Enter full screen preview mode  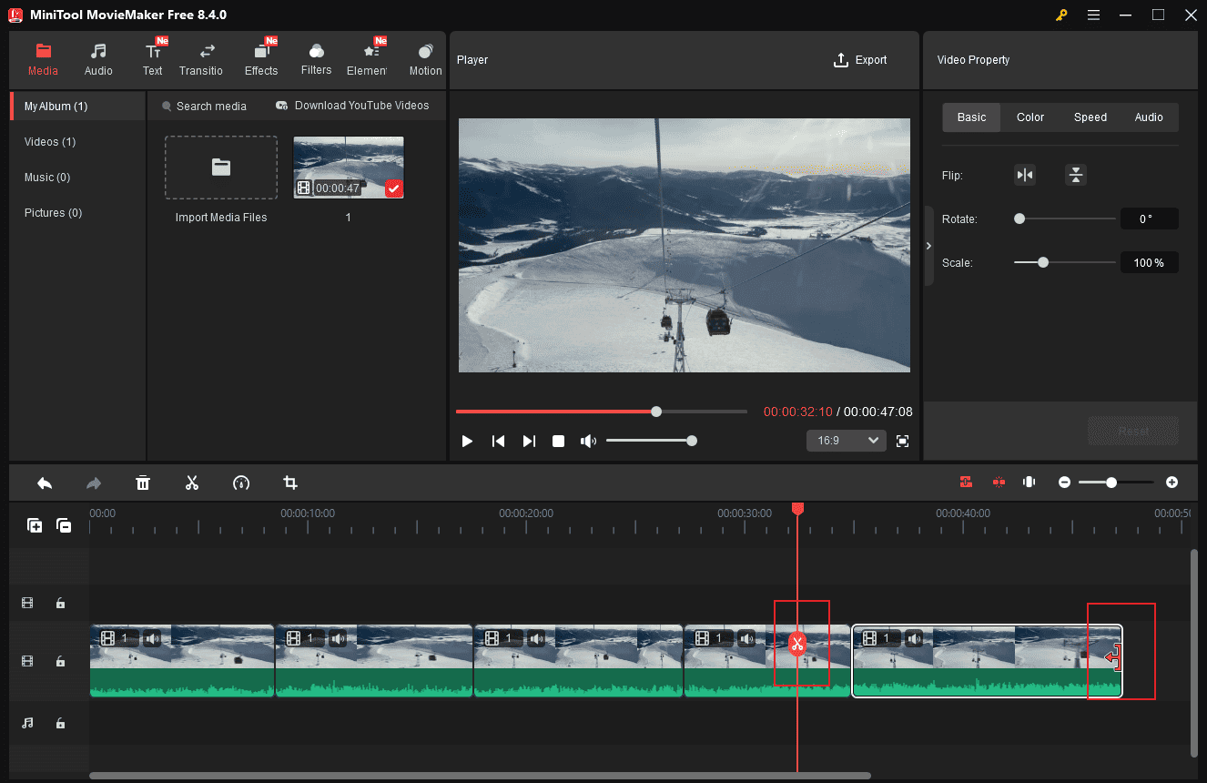point(902,441)
